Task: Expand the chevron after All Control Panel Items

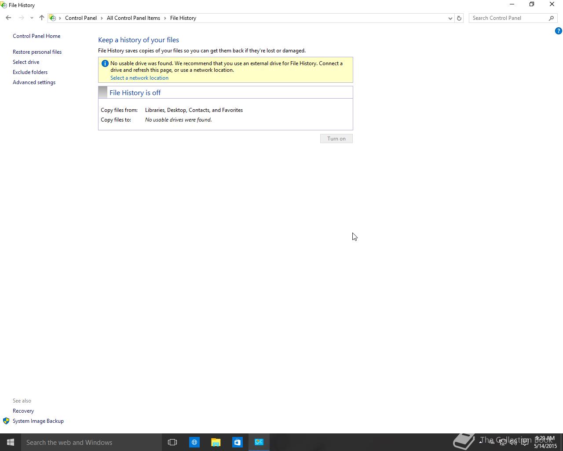Action: point(165,18)
